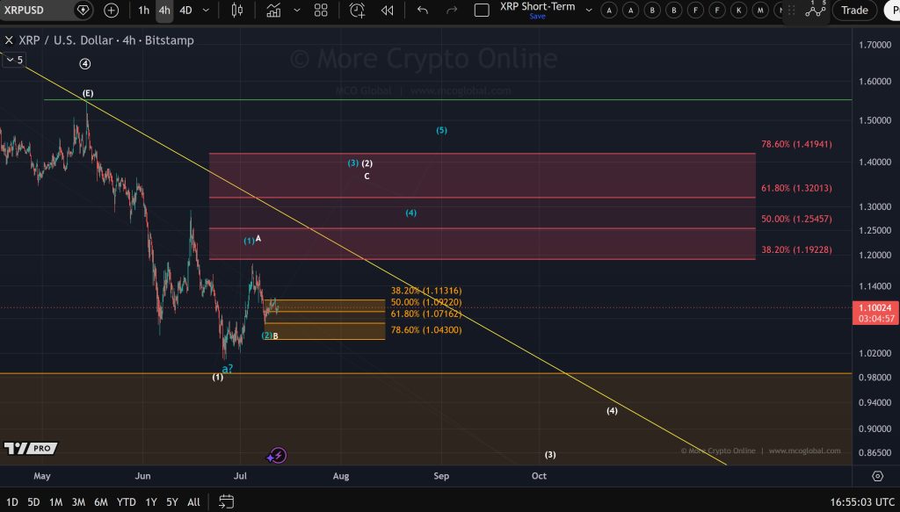Open indicator templates grid icon
This screenshot has width=900, height=512.
[x=321, y=11]
